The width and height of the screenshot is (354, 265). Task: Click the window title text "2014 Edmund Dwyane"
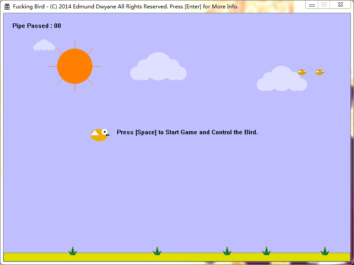click(88, 7)
